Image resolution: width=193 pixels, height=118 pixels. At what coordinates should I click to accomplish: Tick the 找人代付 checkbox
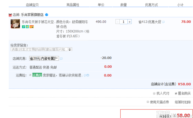(154, 93)
